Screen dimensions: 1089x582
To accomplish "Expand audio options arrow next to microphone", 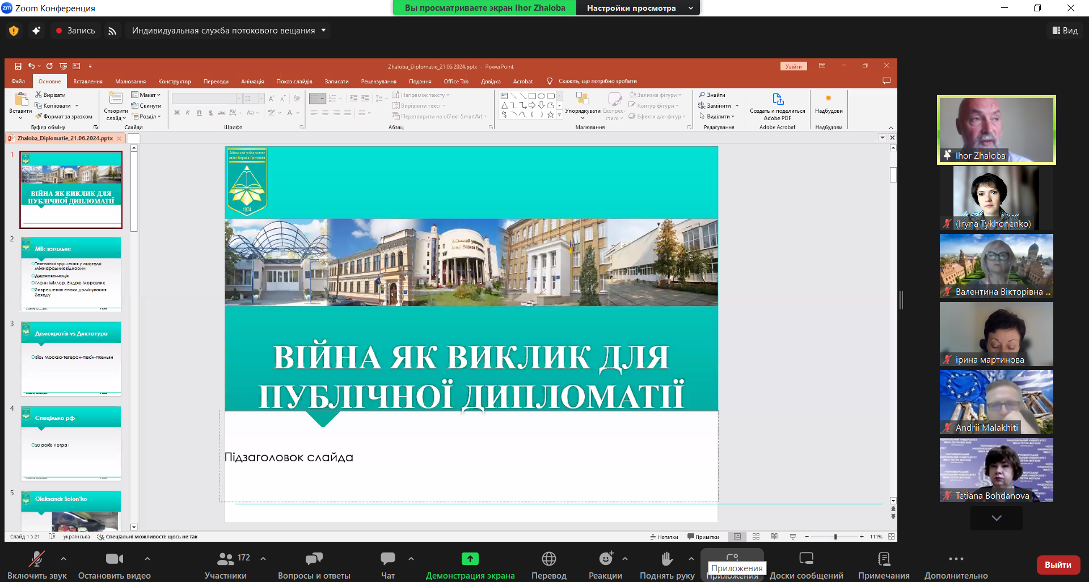I will pos(64,559).
